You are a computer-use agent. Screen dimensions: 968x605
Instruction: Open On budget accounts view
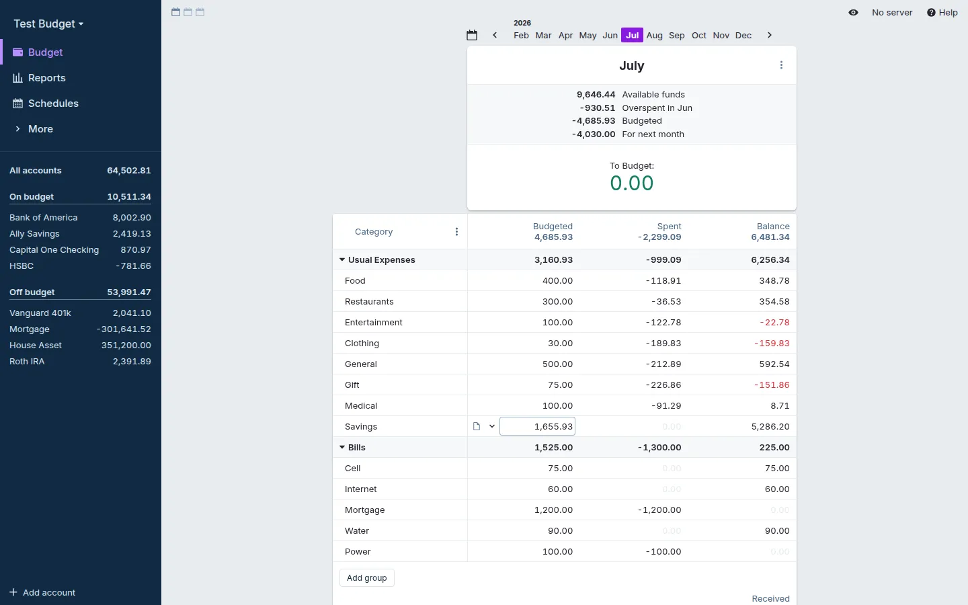click(x=80, y=197)
